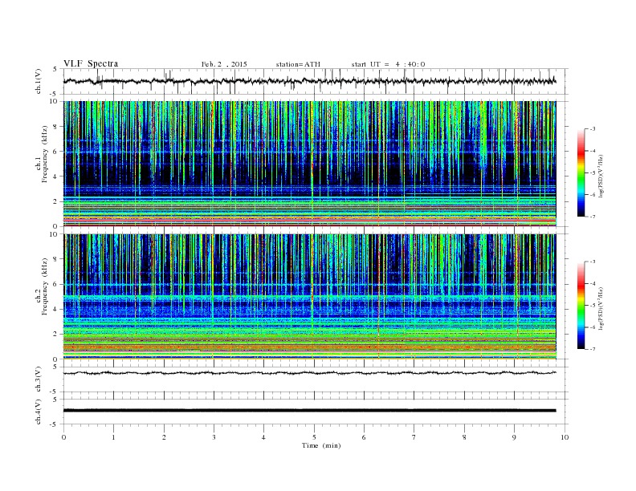Click the "0" tick on the time axis

point(63,437)
